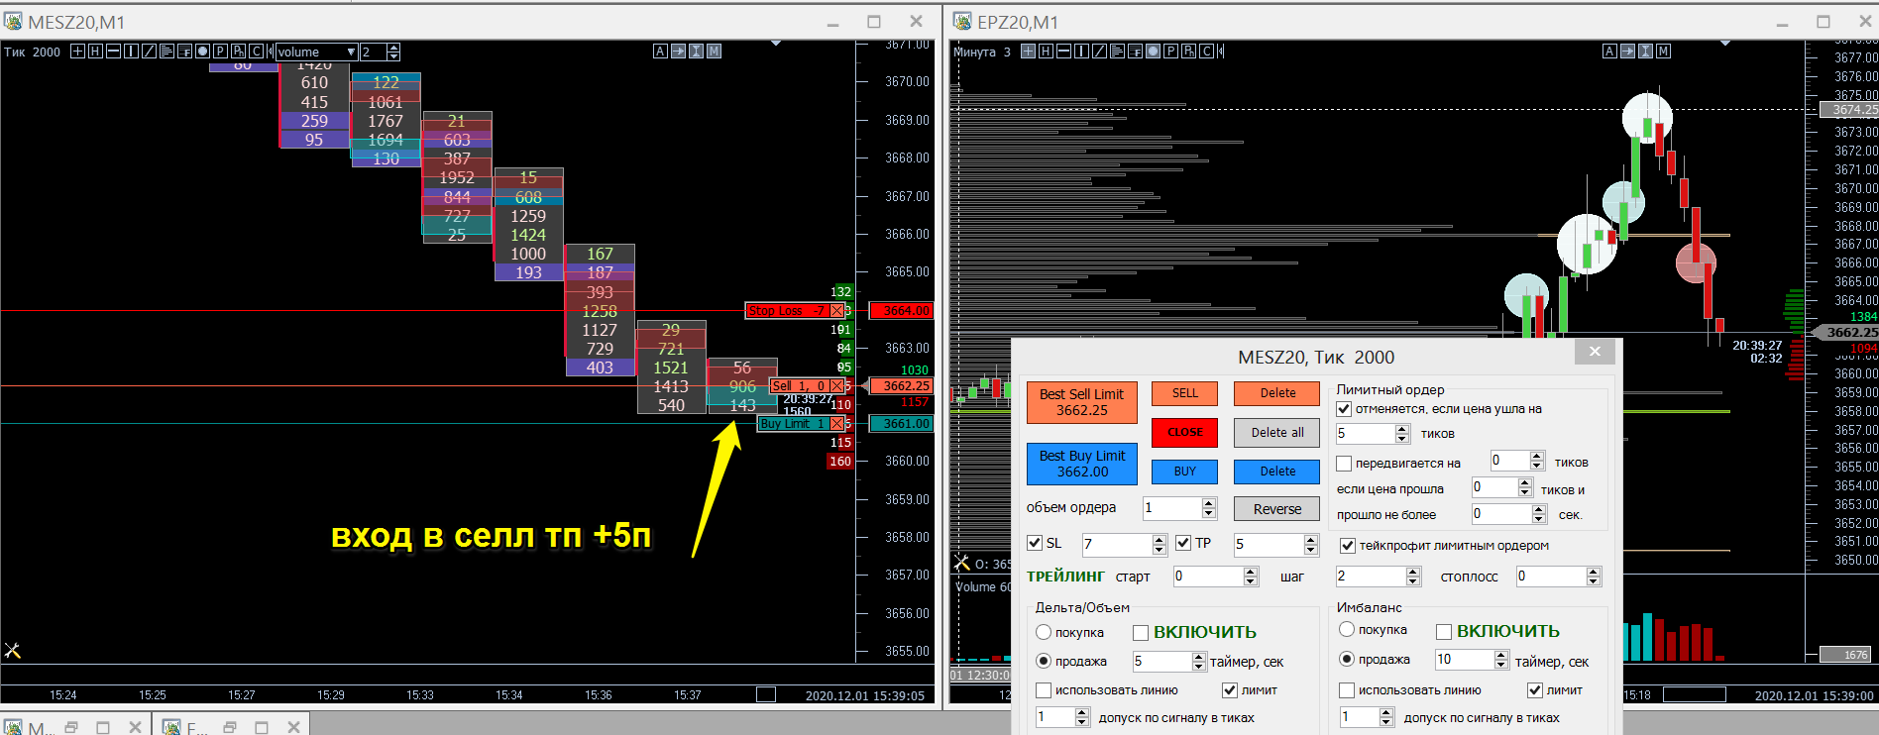1879x735 pixels.
Task: Click Best Sell Limit 3662.25 button
Action: click(1082, 402)
